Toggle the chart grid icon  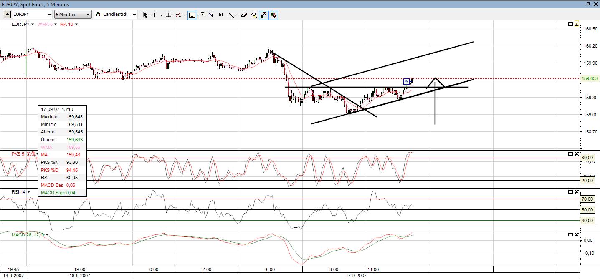pos(169,15)
